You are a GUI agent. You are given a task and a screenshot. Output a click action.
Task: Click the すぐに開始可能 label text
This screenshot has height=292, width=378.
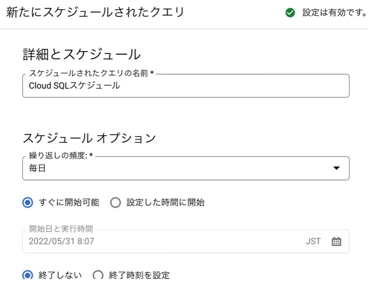(x=69, y=202)
